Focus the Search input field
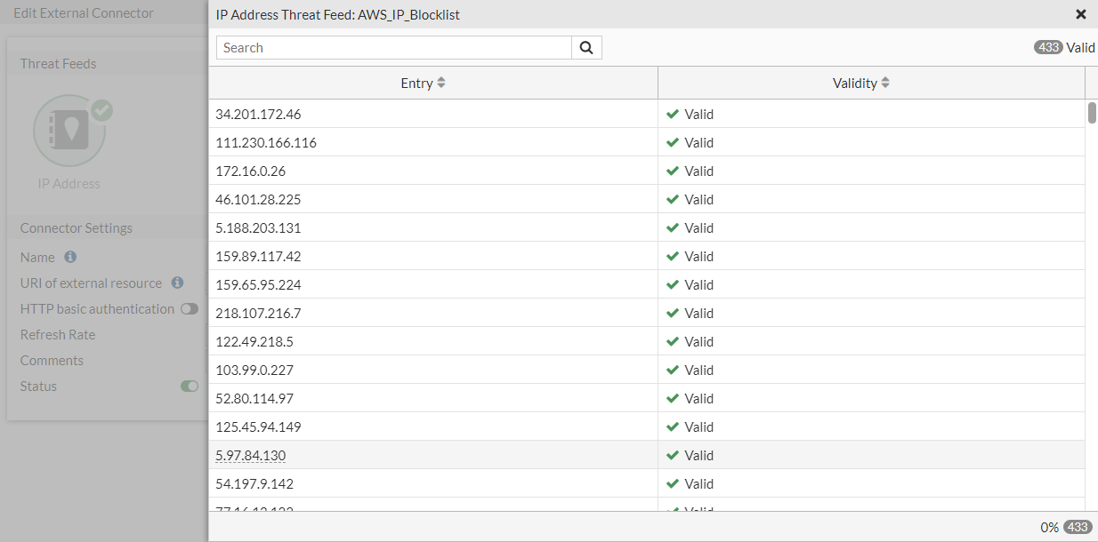Image resolution: width=1098 pixels, height=542 pixels. pyautogui.click(x=393, y=48)
